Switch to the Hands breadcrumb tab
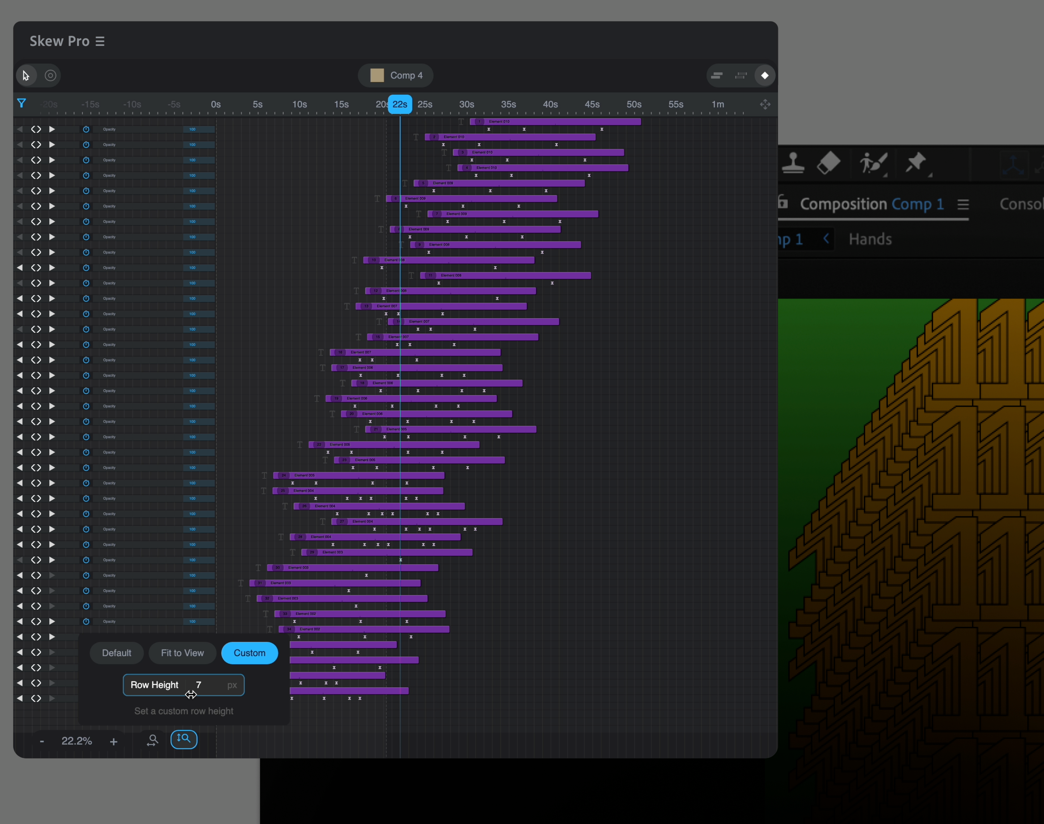Viewport: 1044px width, 824px height. [870, 239]
